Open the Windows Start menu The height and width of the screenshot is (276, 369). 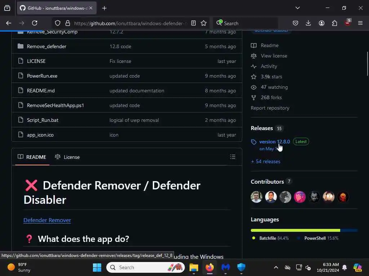click(x=97, y=267)
